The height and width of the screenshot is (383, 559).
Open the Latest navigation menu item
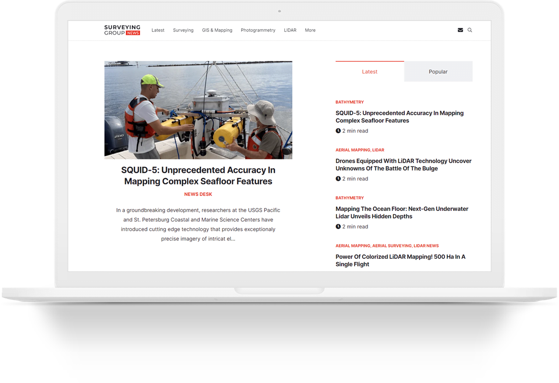(158, 30)
